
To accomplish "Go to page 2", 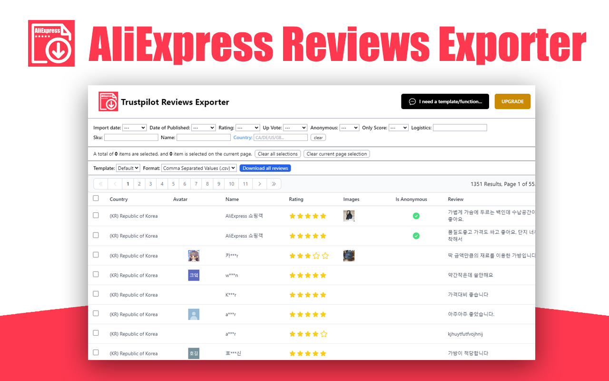I will point(139,184).
